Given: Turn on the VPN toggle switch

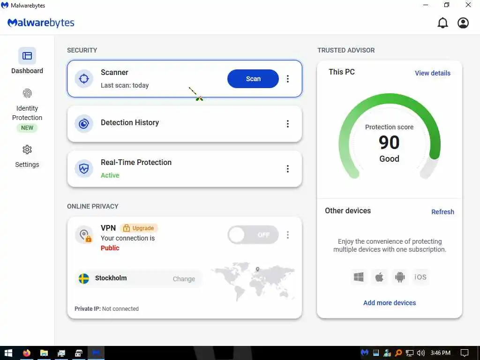Looking at the screenshot, I should point(253,235).
